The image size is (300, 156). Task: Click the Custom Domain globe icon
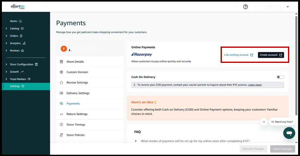tap(61, 72)
